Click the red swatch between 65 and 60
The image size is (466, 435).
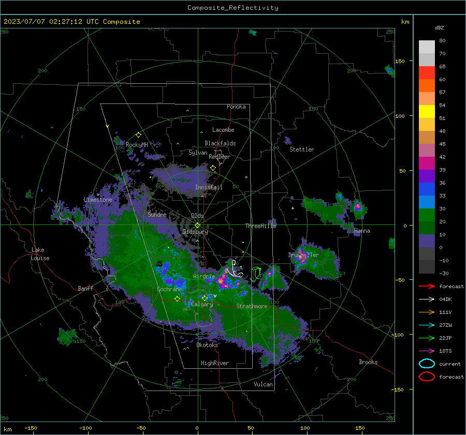pyautogui.click(x=427, y=72)
